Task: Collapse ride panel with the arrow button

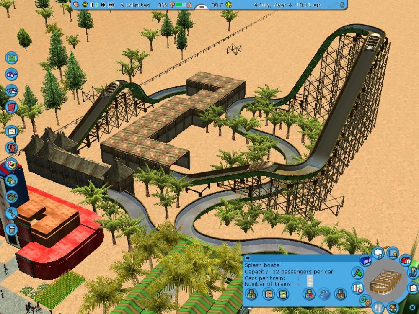Action: point(248,258)
